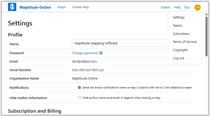Select Copyright from the user menu
Screen dimensions: 210x116
point(180,50)
